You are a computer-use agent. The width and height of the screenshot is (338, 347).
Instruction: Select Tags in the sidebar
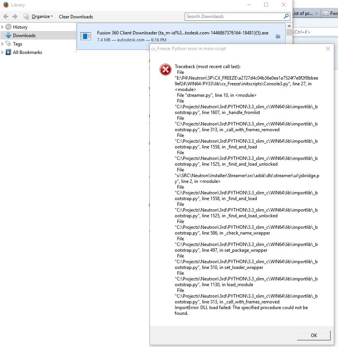coord(18,44)
